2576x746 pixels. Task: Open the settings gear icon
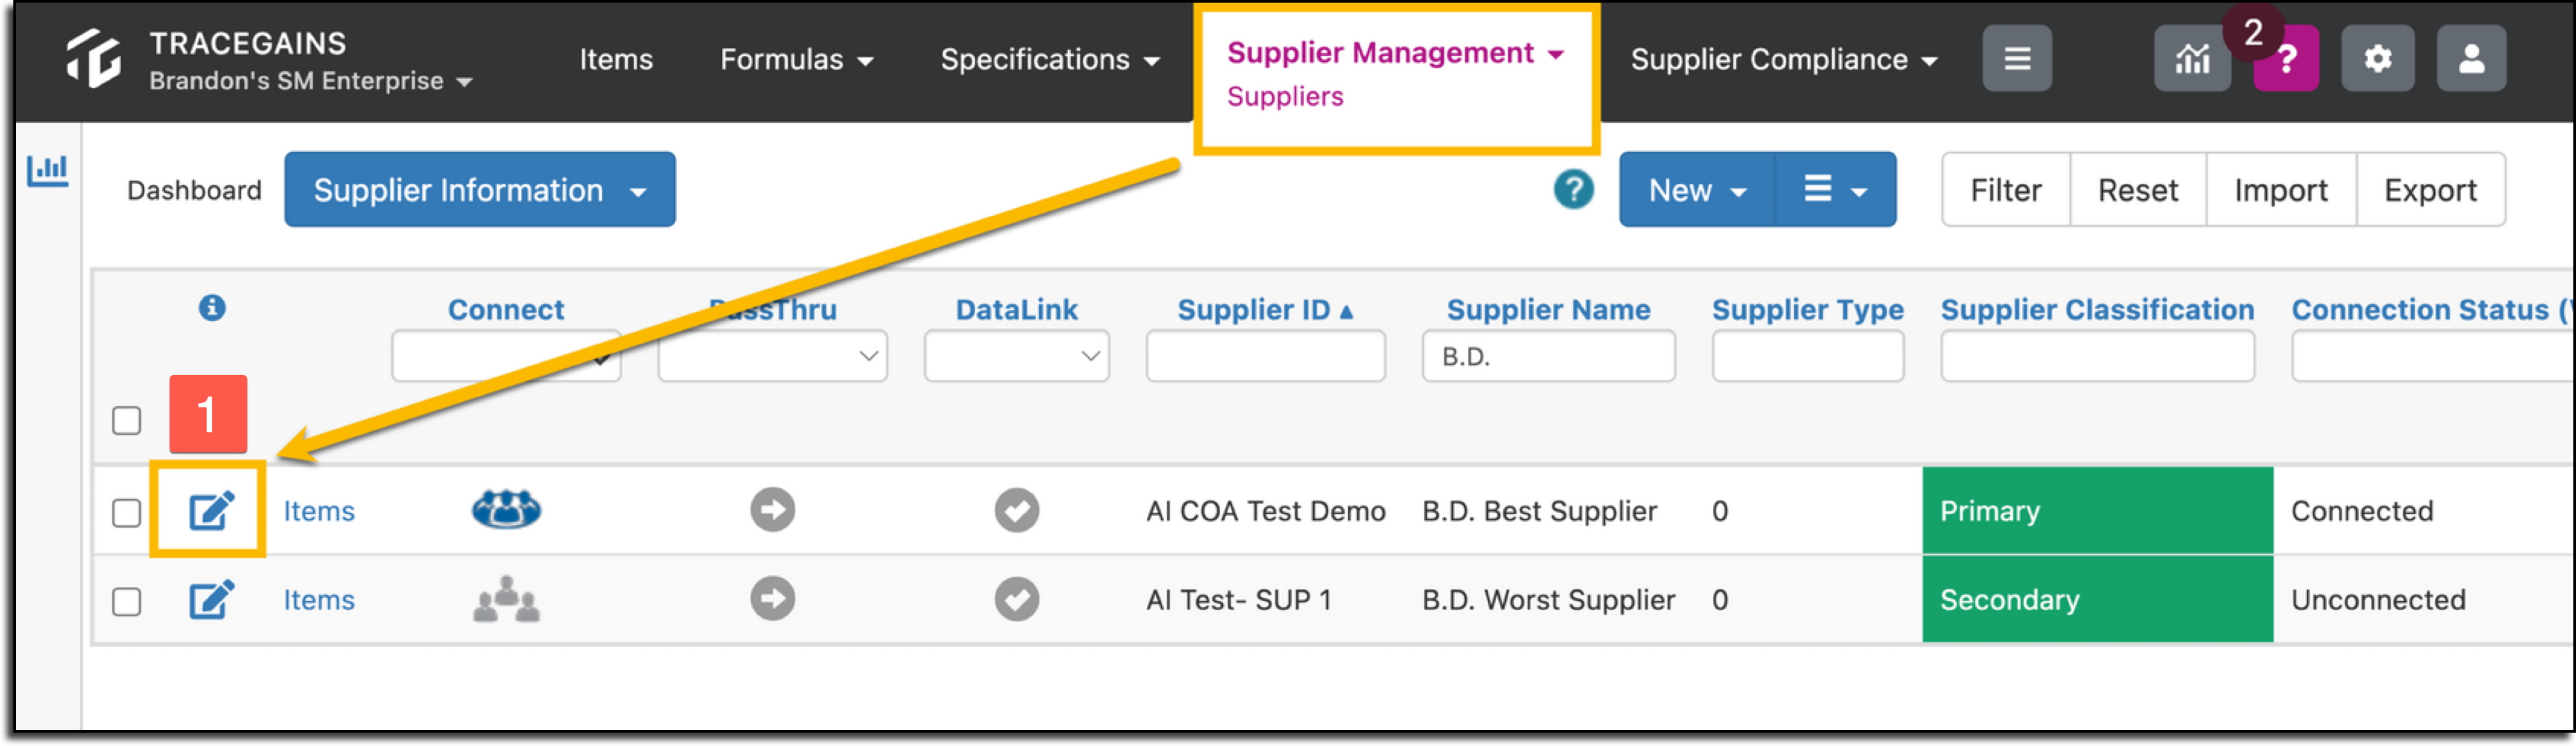[2377, 59]
